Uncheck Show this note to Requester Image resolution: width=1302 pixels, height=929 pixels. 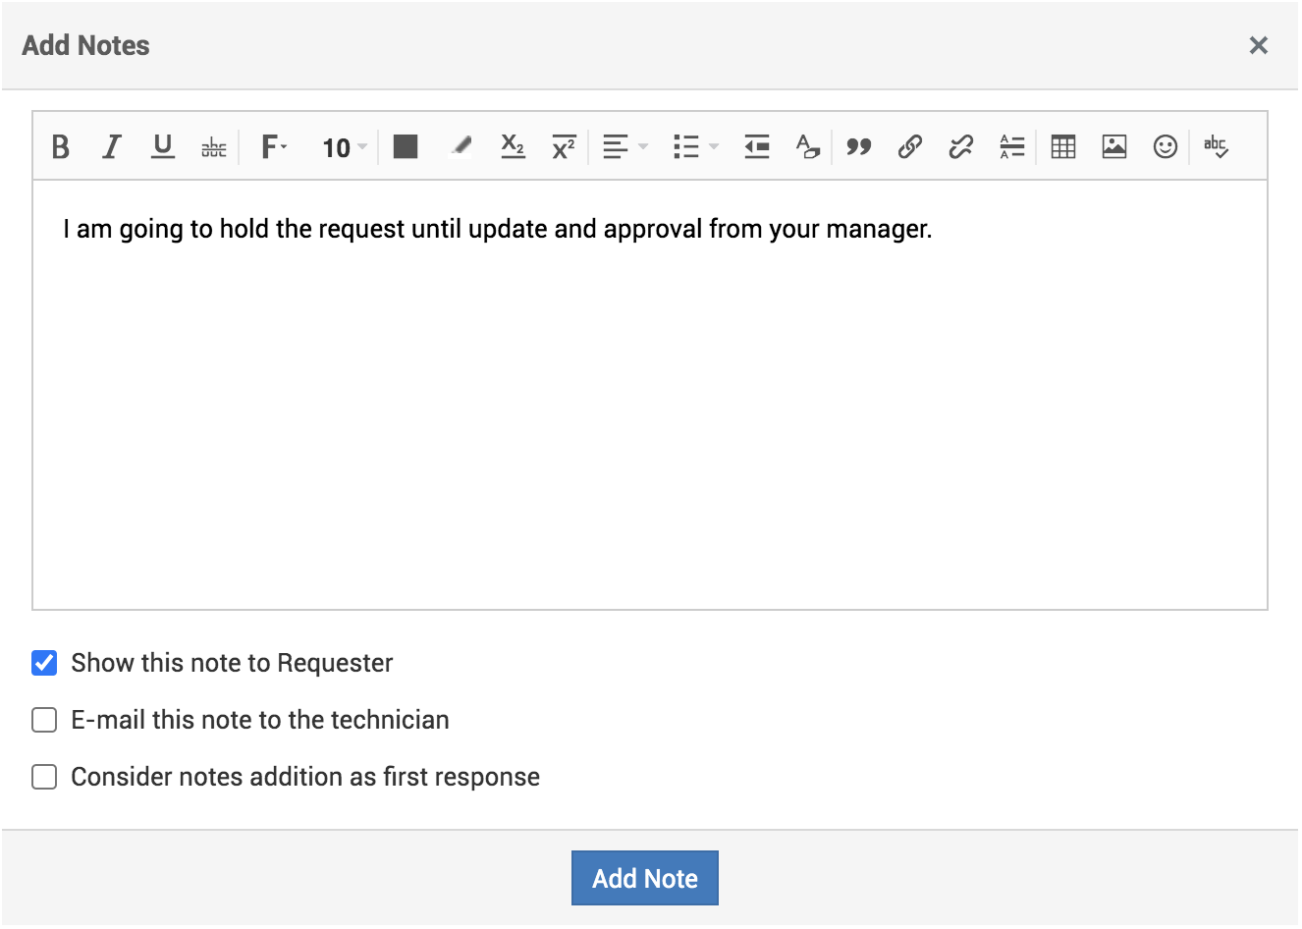[x=44, y=663]
